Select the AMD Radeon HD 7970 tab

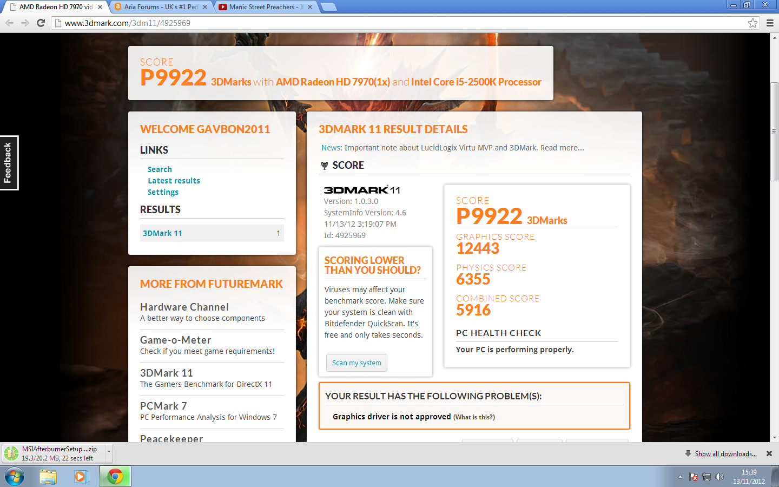click(56, 7)
